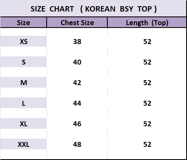
Task: Click the SIZE CHART title cell
Action: 93,9
